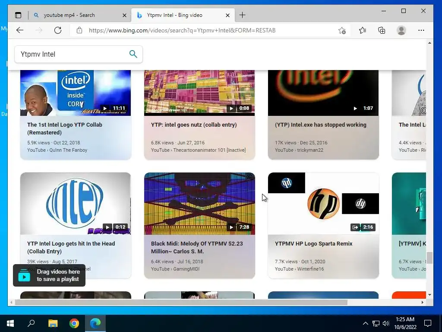Click title 'YTPMV HP Logo Sparta Remix'
Viewport: 442px width, 332px height.
click(313, 244)
